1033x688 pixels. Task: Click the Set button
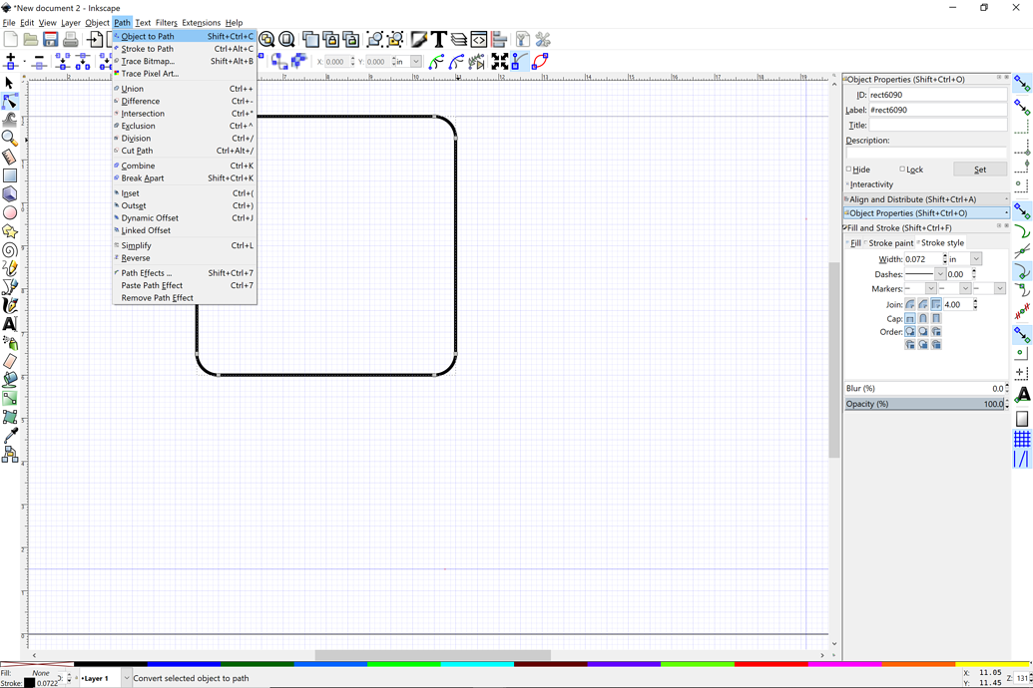(x=980, y=170)
